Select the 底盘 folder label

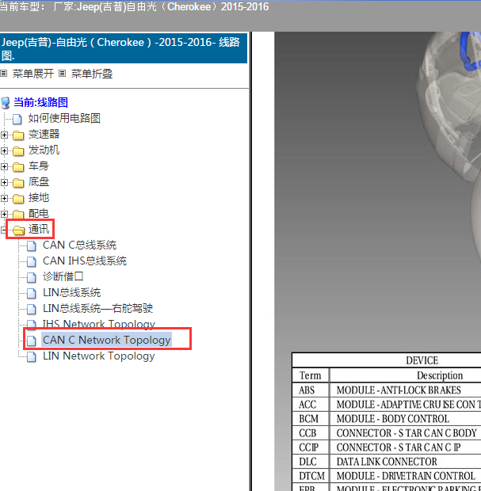pyautogui.click(x=39, y=181)
